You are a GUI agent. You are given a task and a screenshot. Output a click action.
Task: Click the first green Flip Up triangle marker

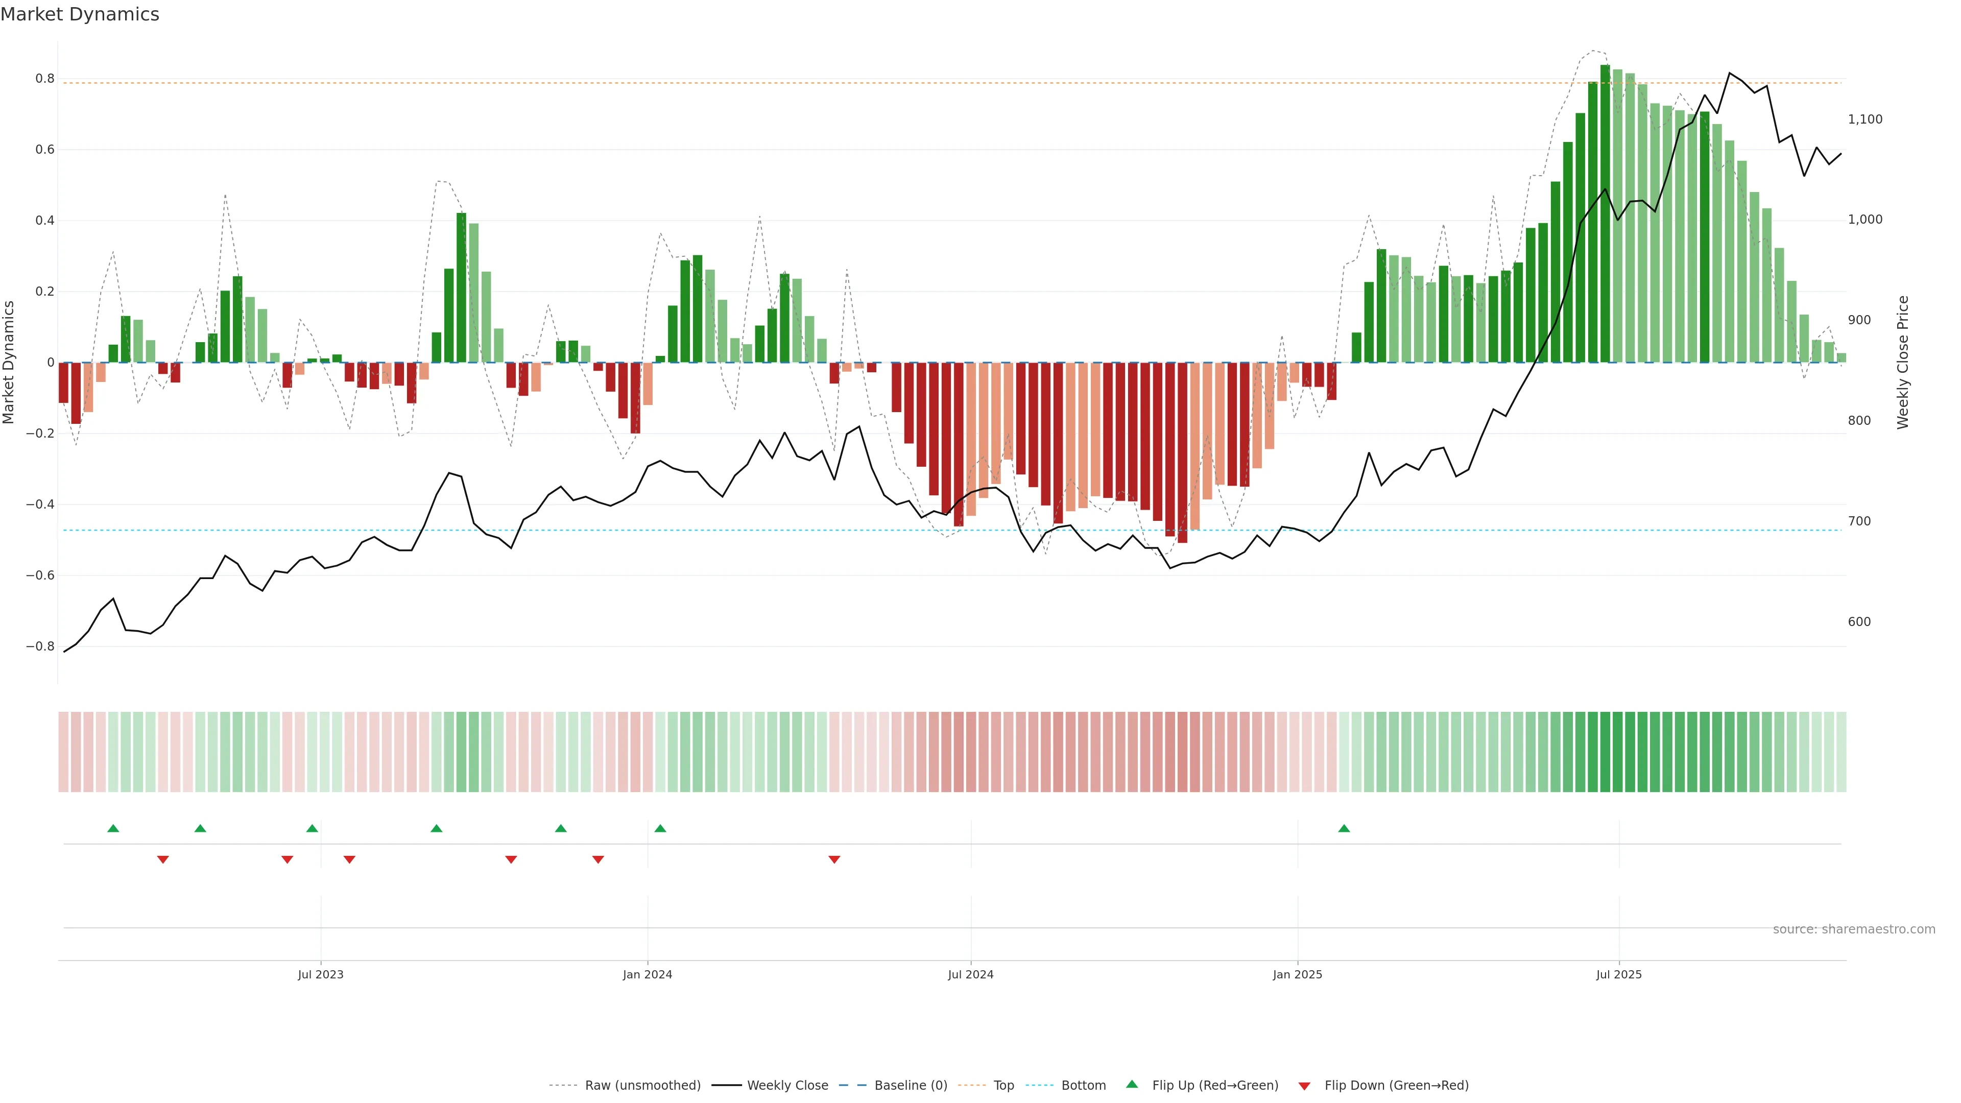[x=113, y=828]
